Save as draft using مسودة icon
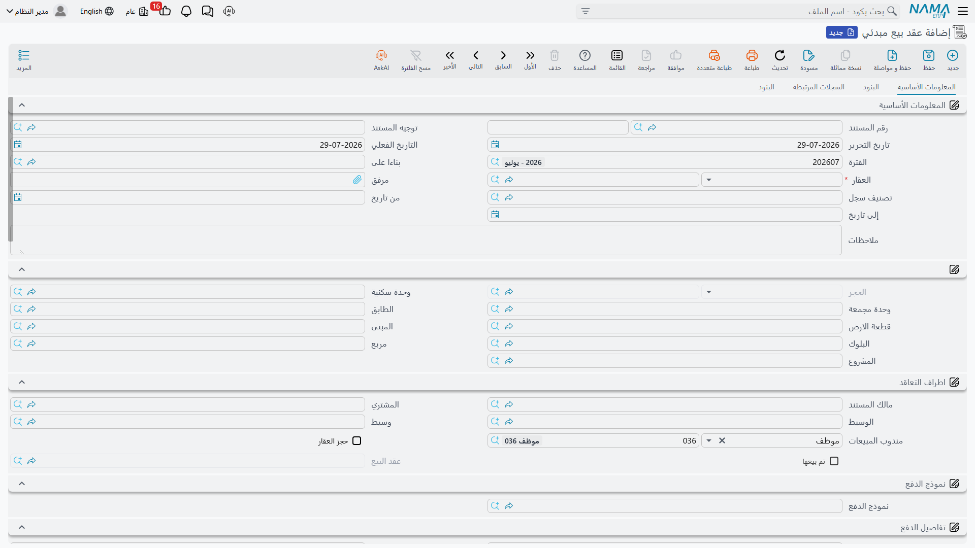This screenshot has width=975, height=548. coord(809,60)
